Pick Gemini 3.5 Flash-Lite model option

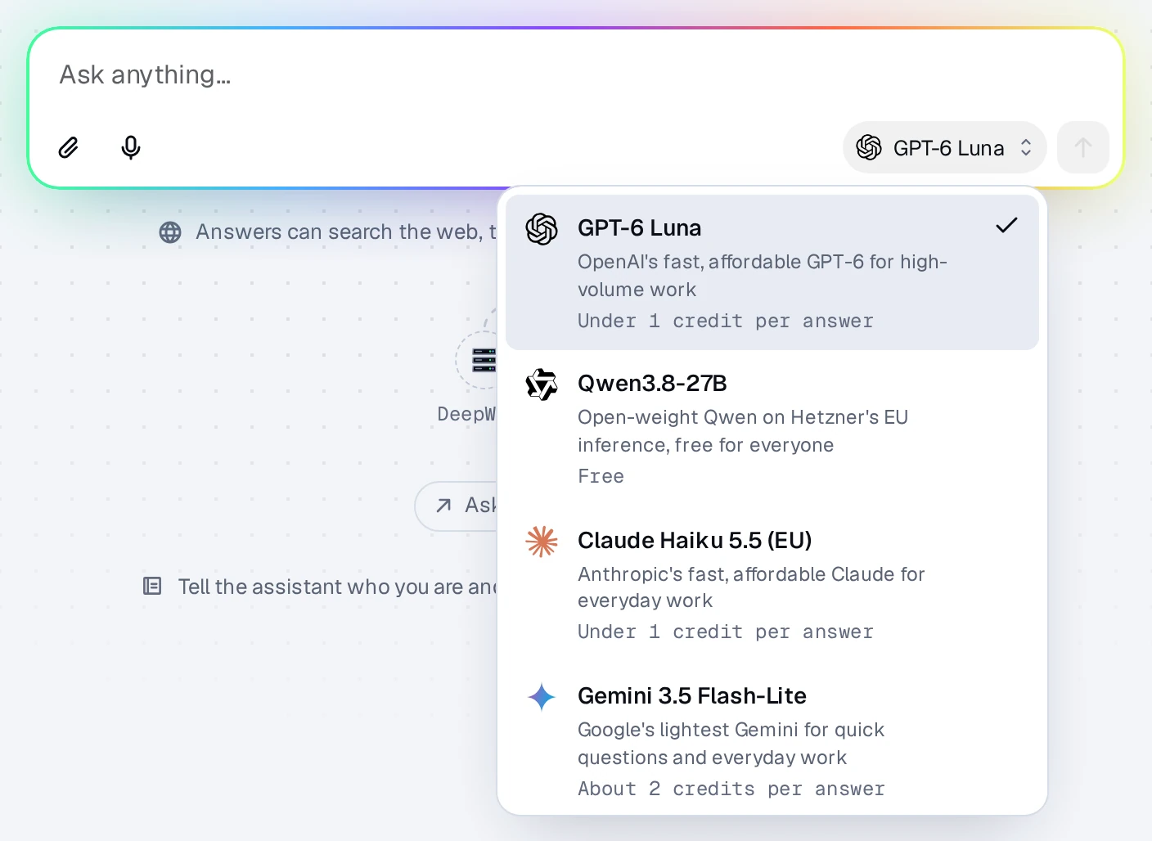point(772,740)
